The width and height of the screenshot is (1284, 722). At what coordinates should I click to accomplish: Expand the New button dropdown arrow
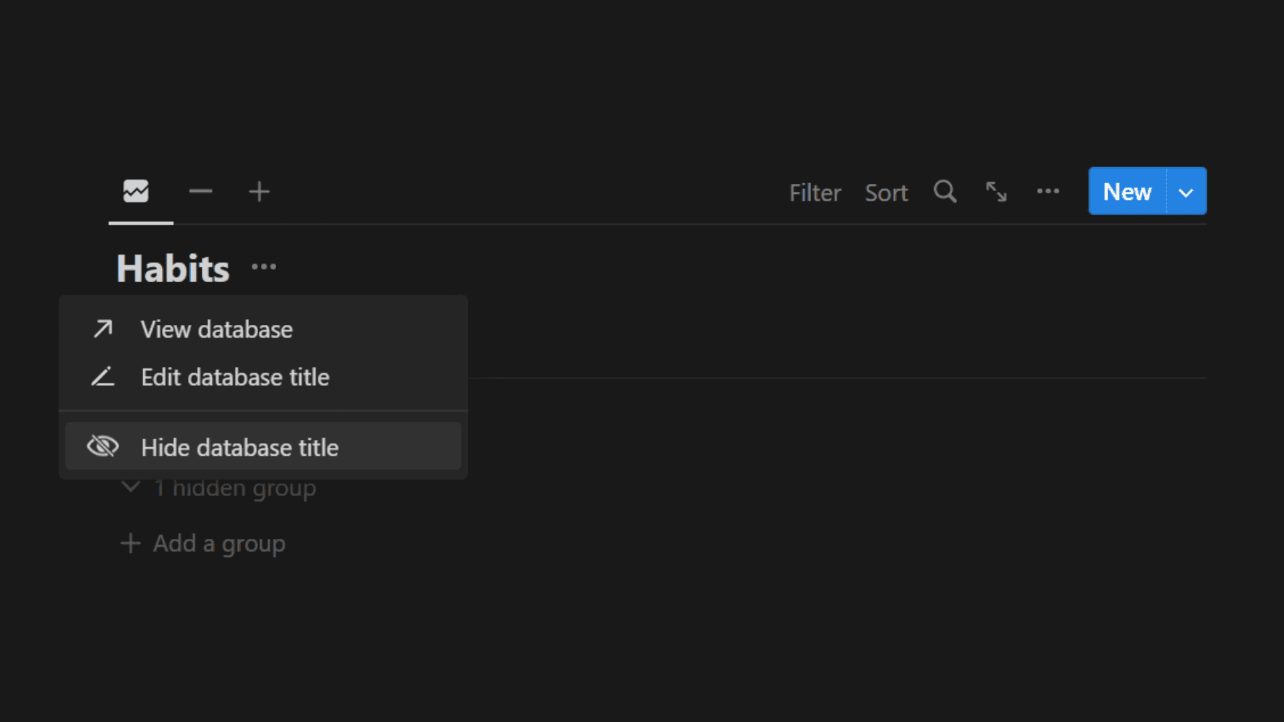1186,193
